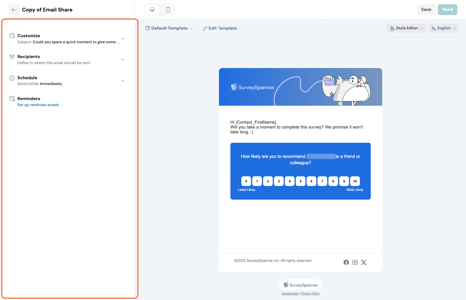Click the X social icon in footer

click(364, 262)
